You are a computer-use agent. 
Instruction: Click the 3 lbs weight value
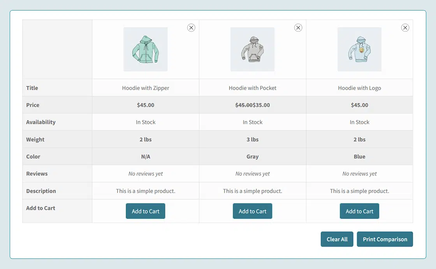253,140
